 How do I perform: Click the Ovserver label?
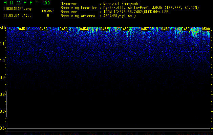point(69,4)
